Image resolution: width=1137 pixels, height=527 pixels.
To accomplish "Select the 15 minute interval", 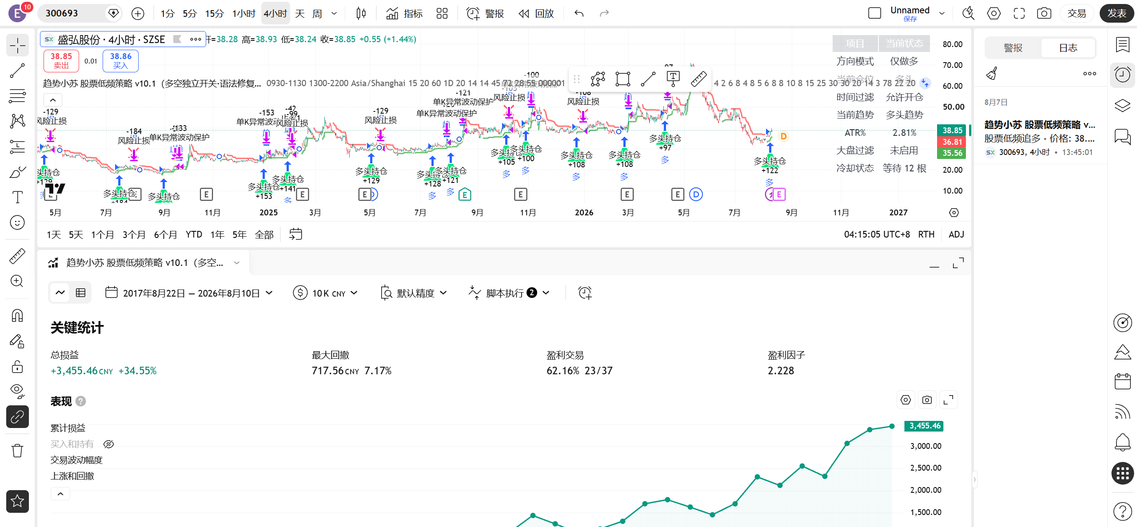I will click(214, 14).
